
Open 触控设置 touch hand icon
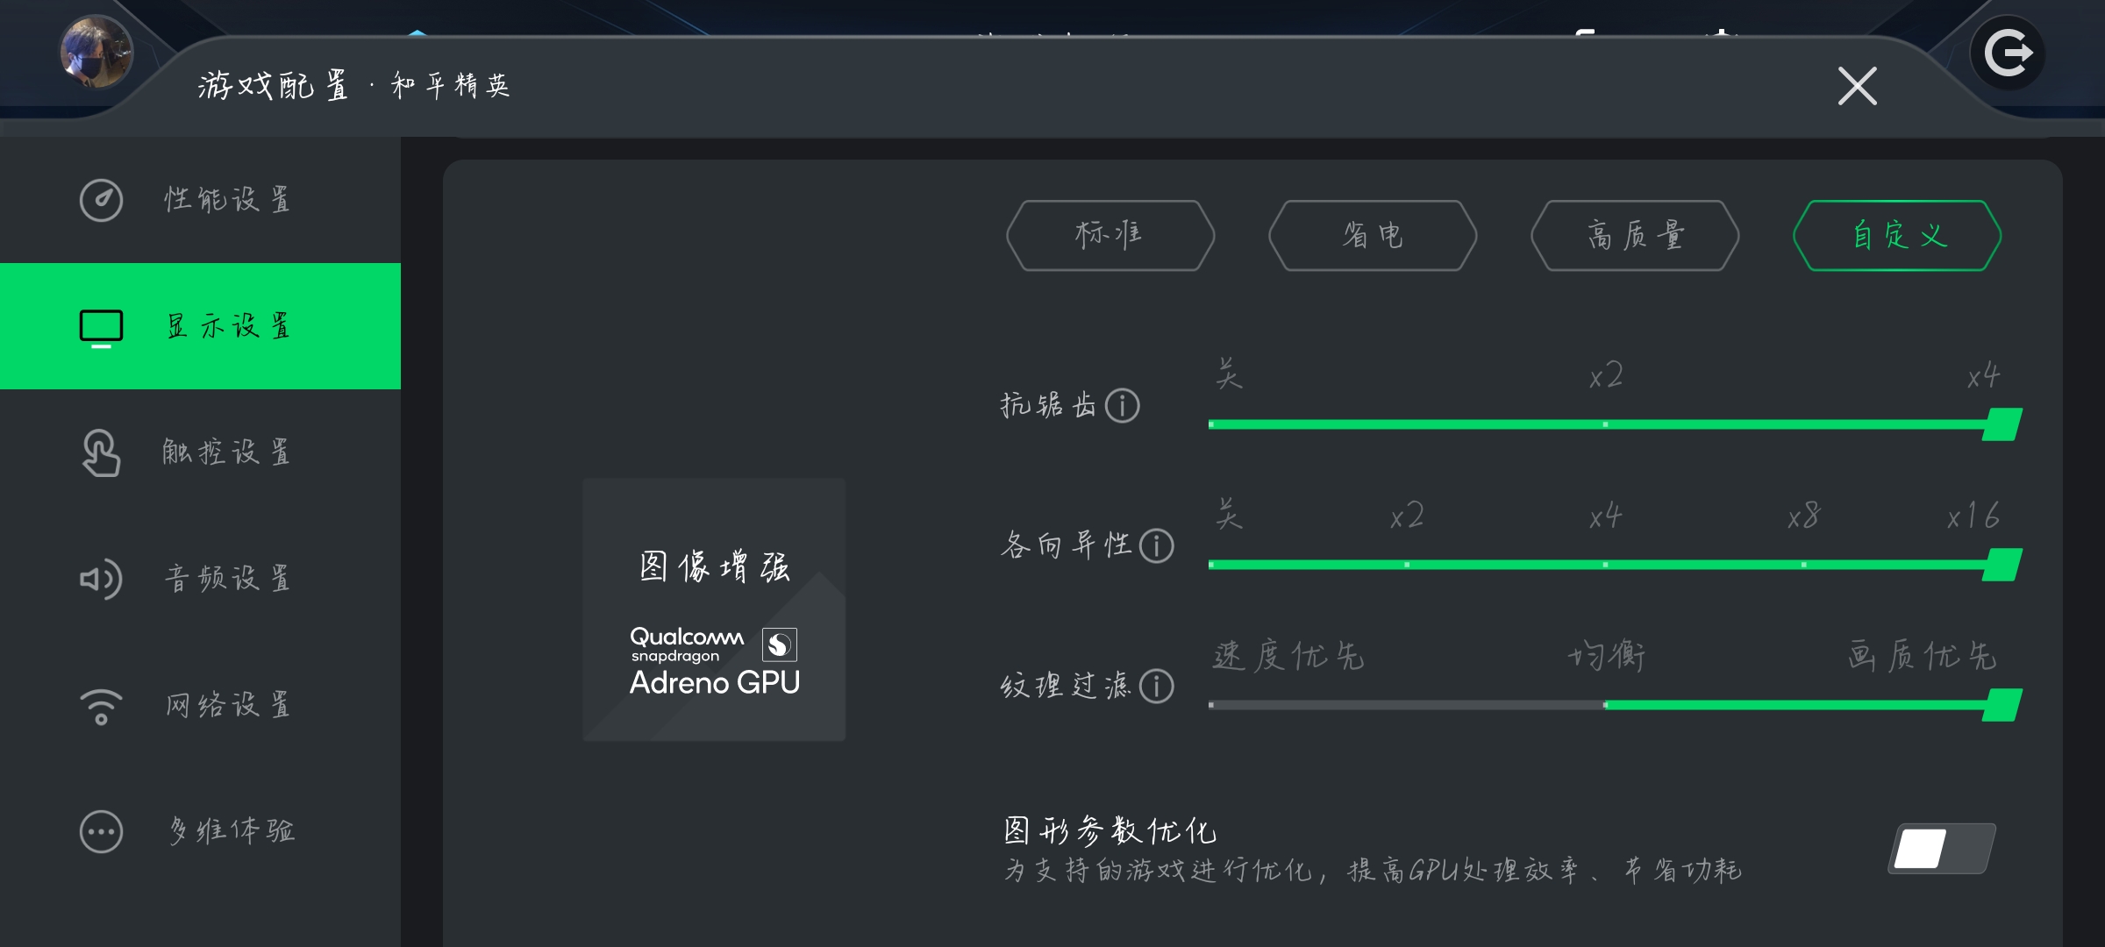point(101,452)
